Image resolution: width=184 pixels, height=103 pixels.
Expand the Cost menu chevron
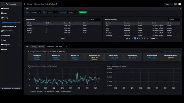point(20,40)
